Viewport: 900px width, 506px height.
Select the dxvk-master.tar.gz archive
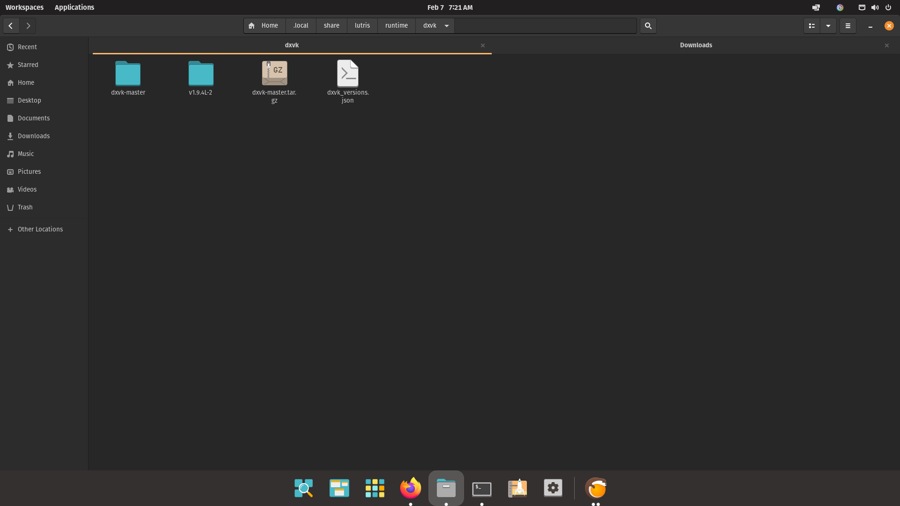click(x=274, y=82)
